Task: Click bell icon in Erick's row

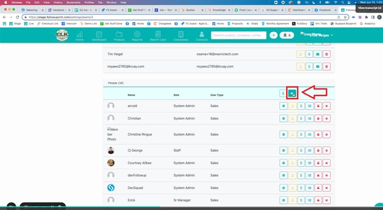Action: (292, 200)
